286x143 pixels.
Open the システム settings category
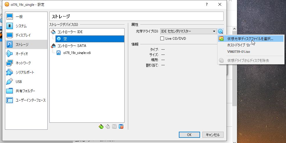click(26, 26)
